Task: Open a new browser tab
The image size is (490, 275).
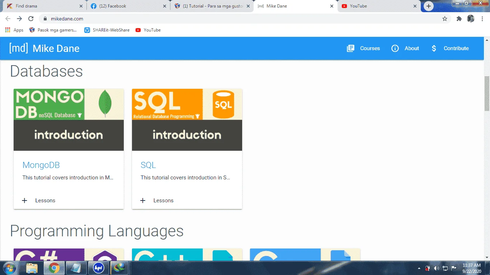Action: point(428,6)
